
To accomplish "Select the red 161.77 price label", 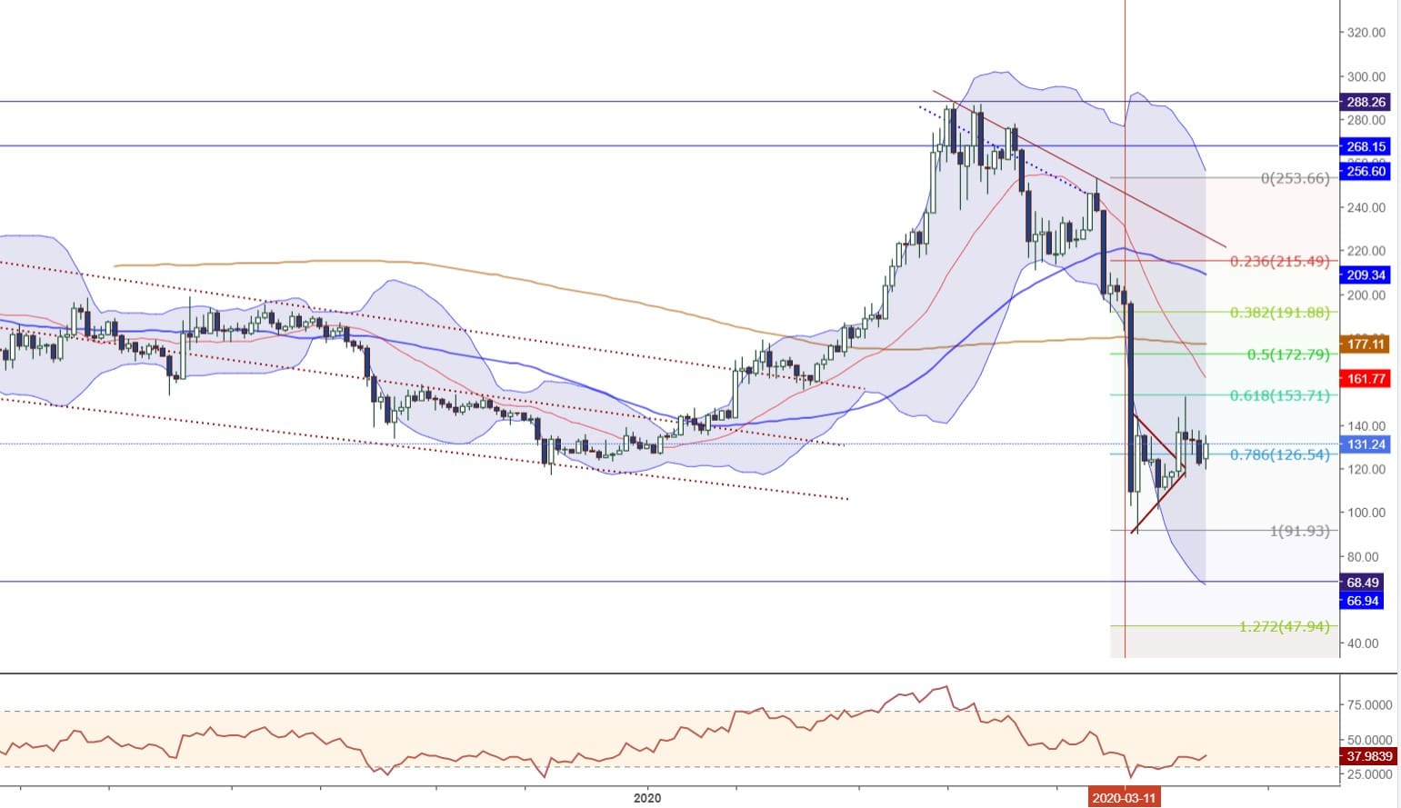I will (1364, 378).
